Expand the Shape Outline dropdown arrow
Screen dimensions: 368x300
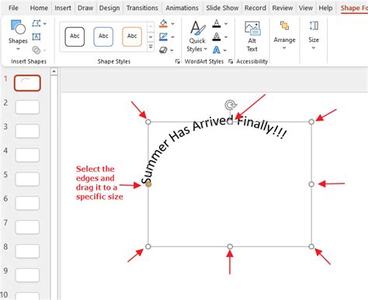pos(172,37)
